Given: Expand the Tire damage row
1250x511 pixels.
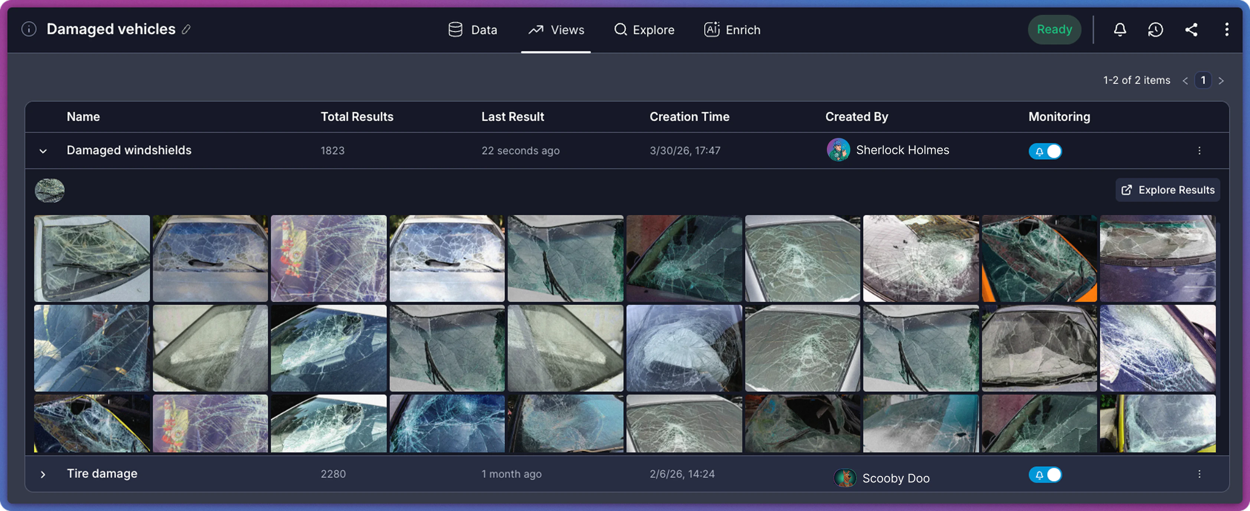Looking at the screenshot, I should [43, 474].
